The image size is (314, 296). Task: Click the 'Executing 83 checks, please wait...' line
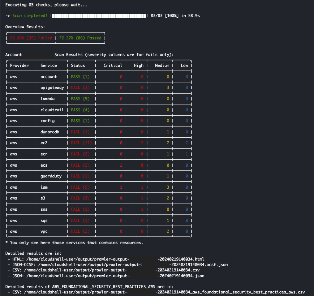click(46, 5)
